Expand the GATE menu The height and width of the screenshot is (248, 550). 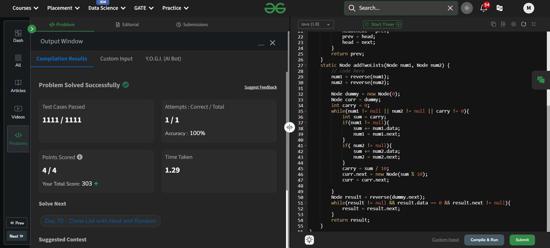(144, 8)
